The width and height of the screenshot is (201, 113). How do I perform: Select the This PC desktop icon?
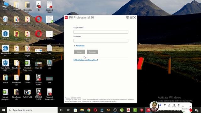pyautogui.click(x=5, y=6)
